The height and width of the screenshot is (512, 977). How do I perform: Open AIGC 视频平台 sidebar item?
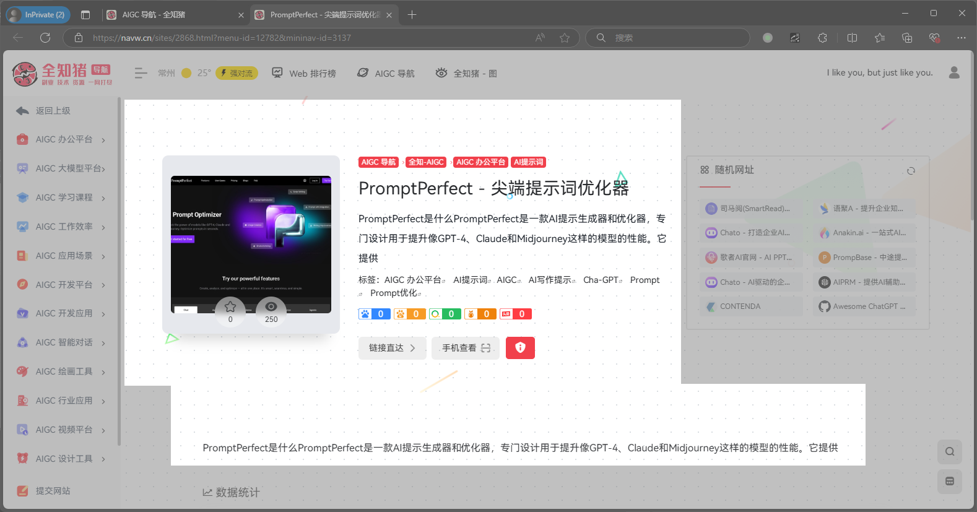coord(61,430)
